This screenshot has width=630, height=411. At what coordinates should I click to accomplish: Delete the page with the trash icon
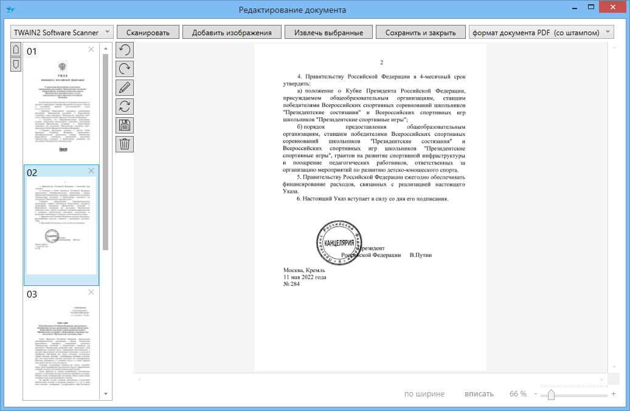(125, 144)
